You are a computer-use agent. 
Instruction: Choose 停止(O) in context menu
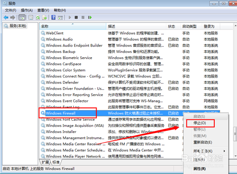click(x=200, y=123)
